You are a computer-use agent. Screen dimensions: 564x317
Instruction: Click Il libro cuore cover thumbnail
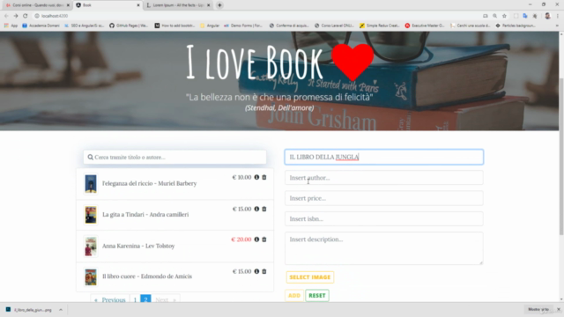[x=91, y=276]
